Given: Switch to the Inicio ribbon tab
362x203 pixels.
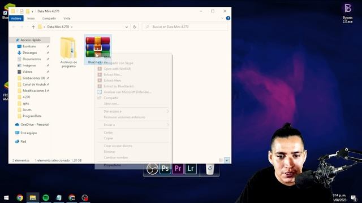Looking at the screenshot, I should 31,19.
